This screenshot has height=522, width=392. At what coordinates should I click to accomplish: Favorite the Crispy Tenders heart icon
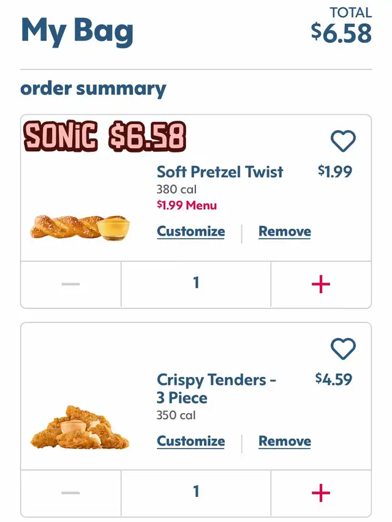point(343,349)
